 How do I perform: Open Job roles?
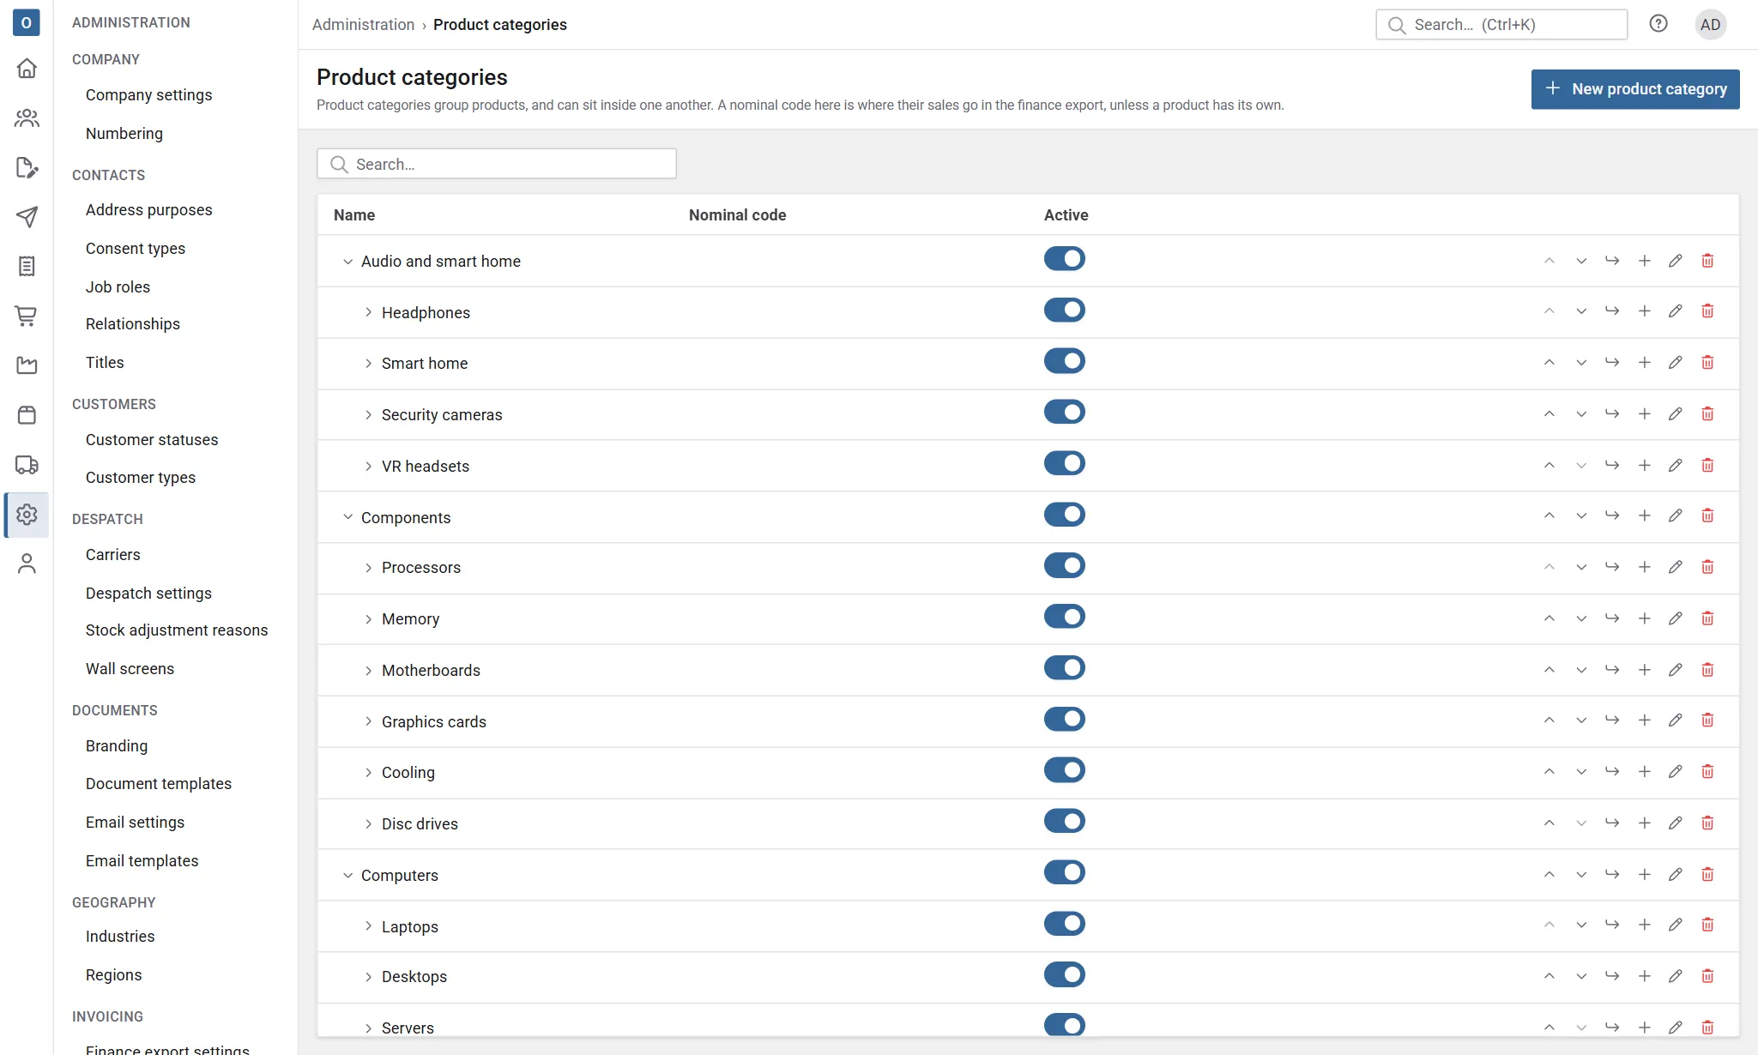tap(118, 287)
